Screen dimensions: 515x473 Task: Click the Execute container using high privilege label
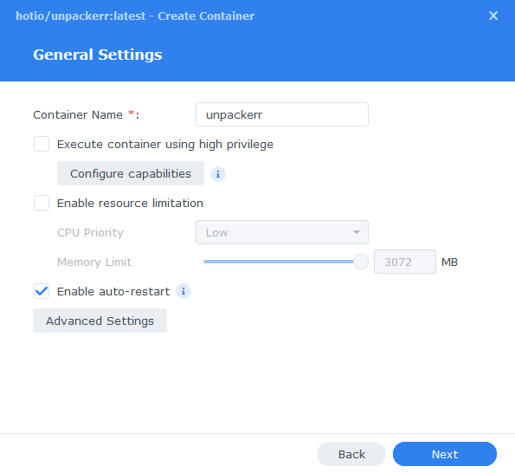tap(164, 145)
